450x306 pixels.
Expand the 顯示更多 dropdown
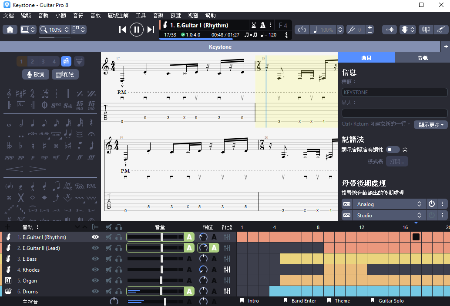coord(430,125)
